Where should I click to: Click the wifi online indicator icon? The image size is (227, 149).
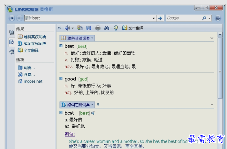pos(98,104)
